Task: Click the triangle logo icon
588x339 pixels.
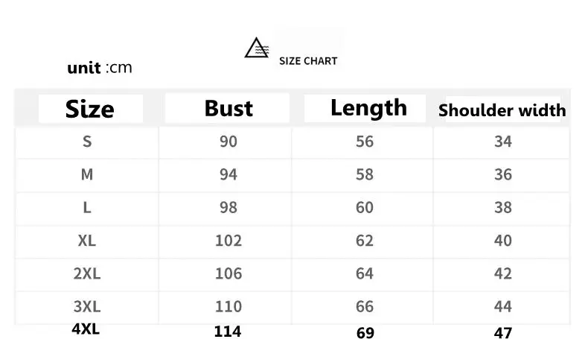Action: coord(255,48)
